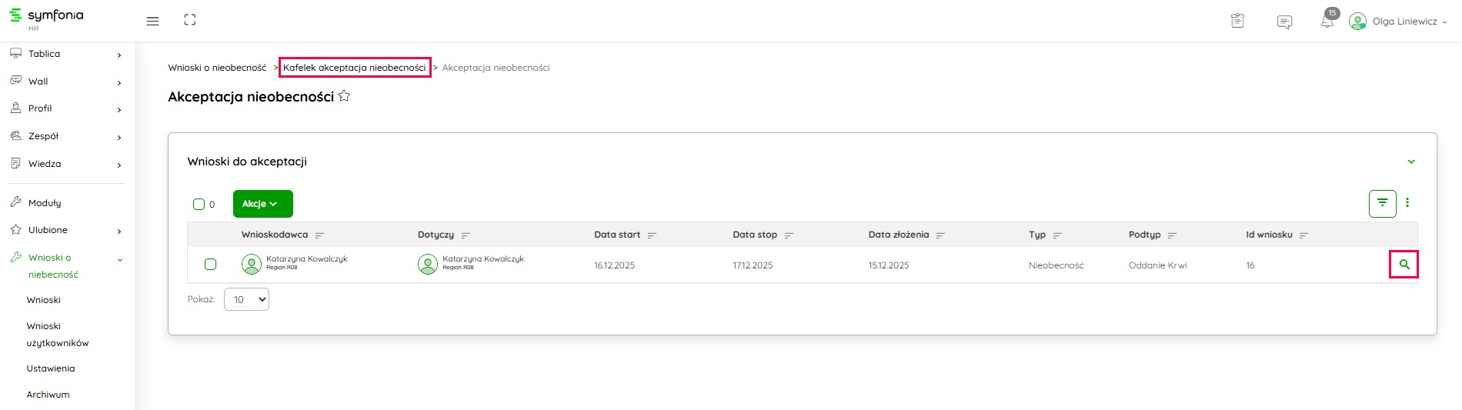Image resolution: width=1462 pixels, height=410 pixels.
Task: Check the select-all requests checkbox
Action: pyautogui.click(x=199, y=204)
